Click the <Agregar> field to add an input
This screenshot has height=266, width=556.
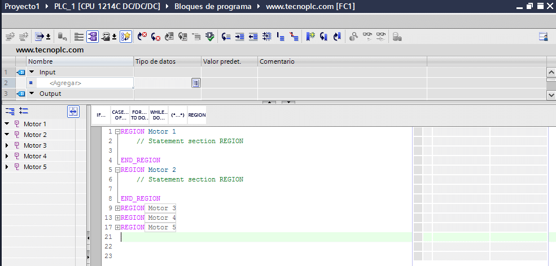point(65,83)
